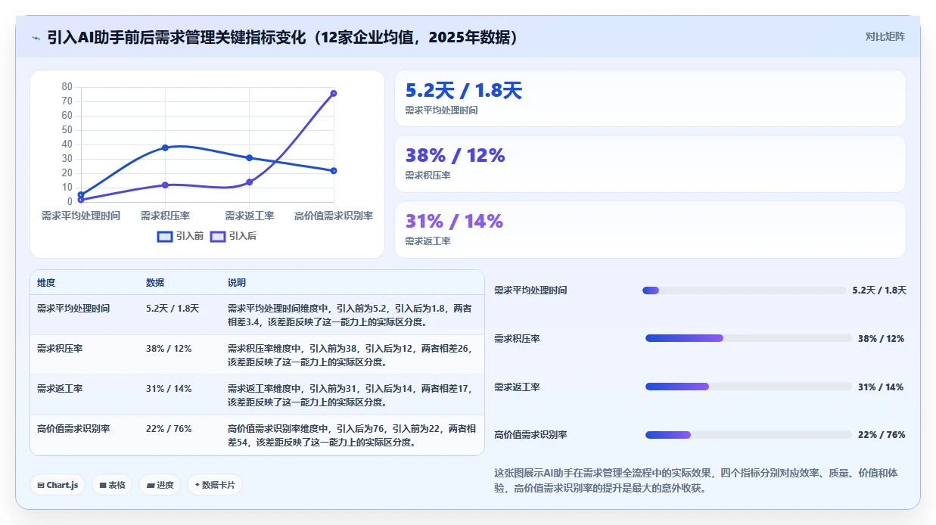Click the 引入后 data point at 高价值需求识别率
The image size is (936, 525).
click(x=334, y=93)
